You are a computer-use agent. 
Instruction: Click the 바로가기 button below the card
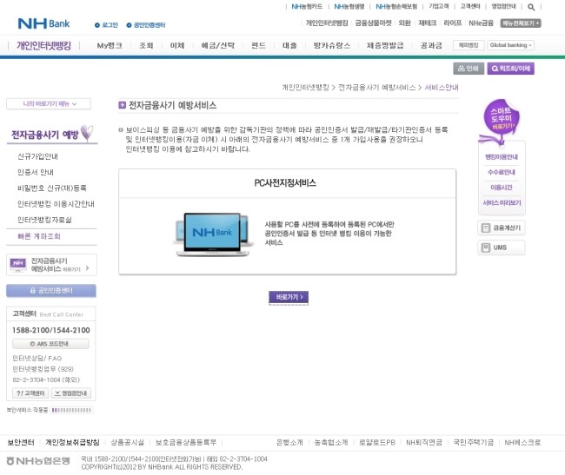point(289,297)
